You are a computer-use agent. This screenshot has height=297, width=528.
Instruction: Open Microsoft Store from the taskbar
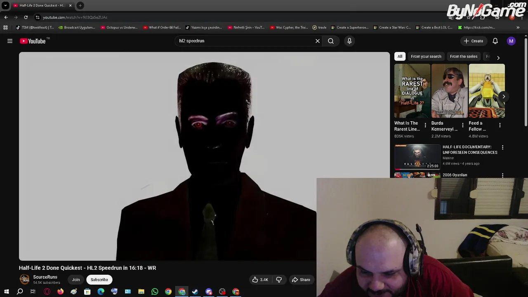click(87, 292)
